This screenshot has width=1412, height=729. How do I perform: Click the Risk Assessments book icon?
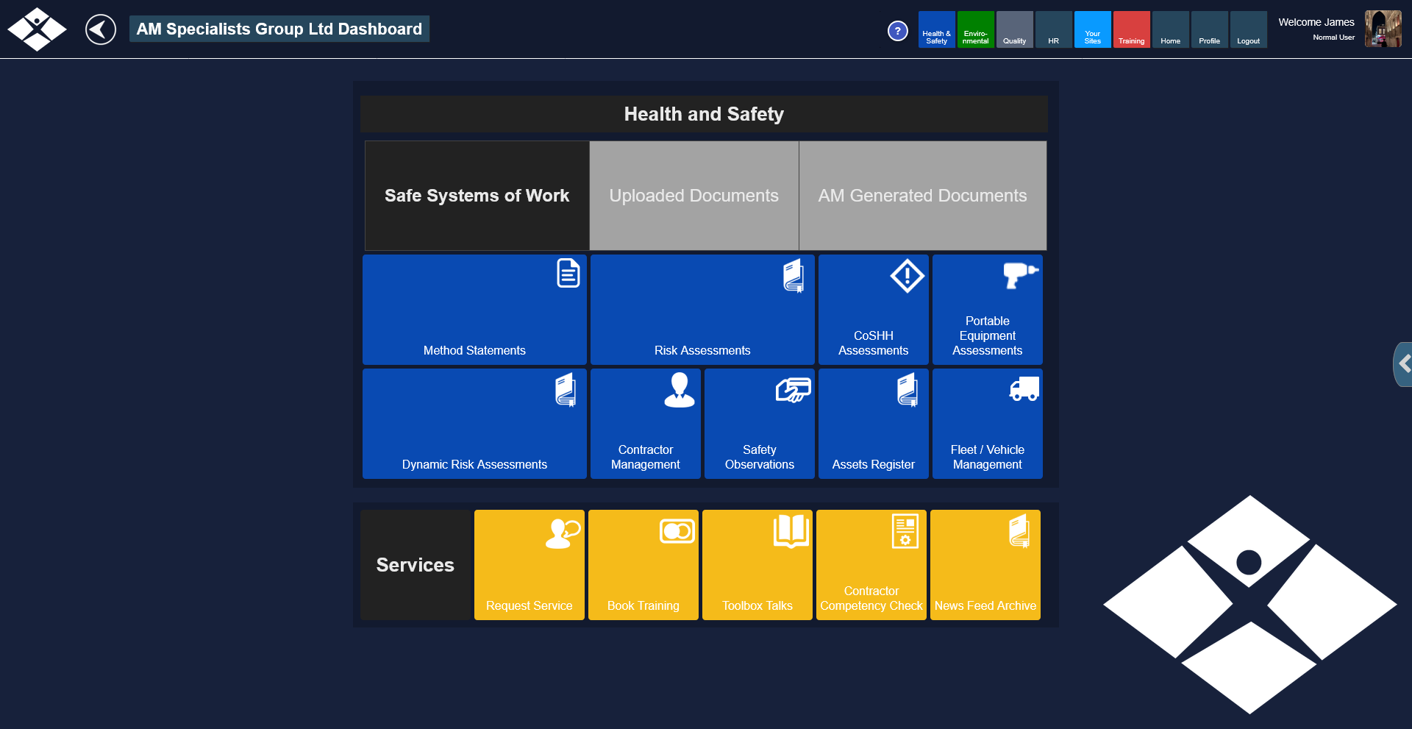(794, 276)
